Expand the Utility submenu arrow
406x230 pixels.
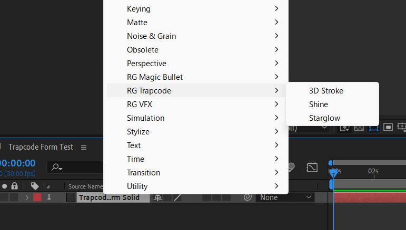(x=276, y=186)
